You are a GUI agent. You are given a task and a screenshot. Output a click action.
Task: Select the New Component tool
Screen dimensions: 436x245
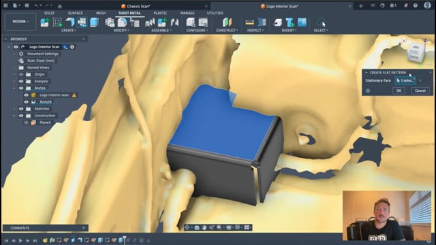point(45,22)
